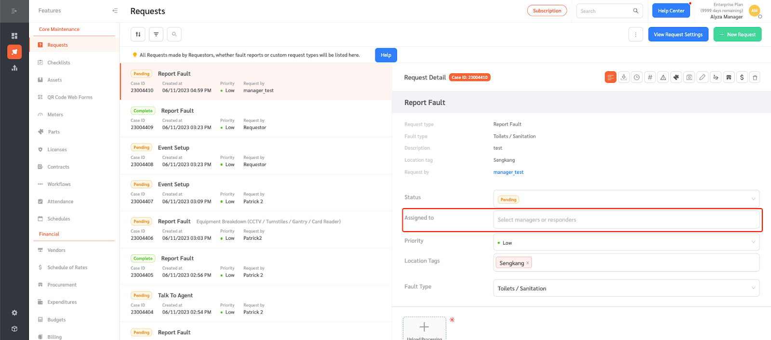Click the blue Help button beside info banner
This screenshot has width=771, height=340.
click(386, 55)
